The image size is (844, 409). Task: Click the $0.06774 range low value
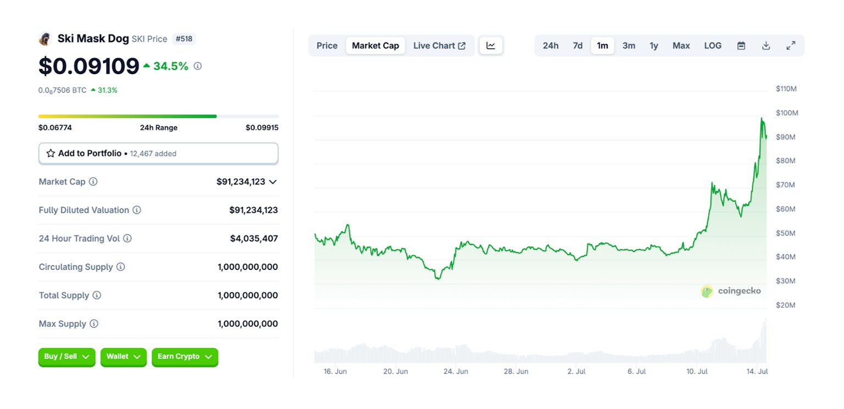tap(55, 128)
